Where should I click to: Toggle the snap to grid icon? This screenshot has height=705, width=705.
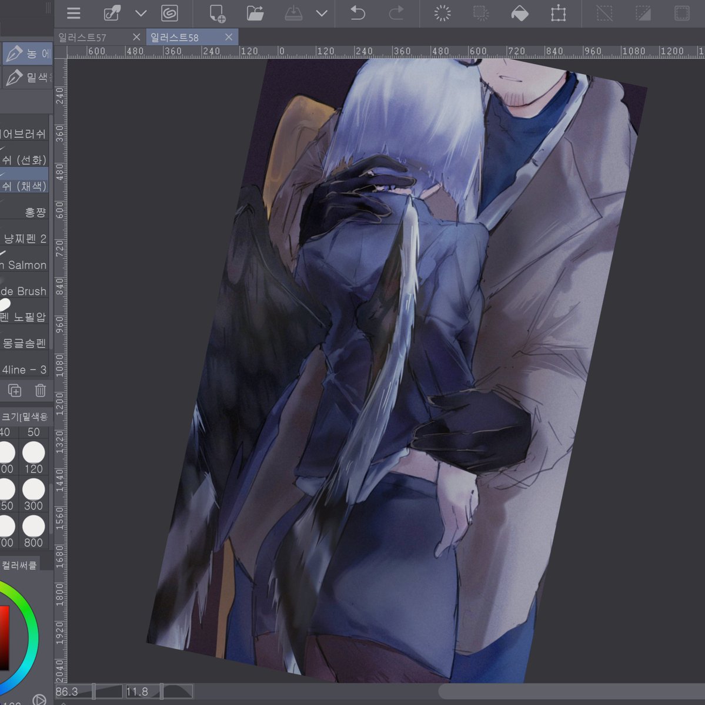tap(681, 13)
